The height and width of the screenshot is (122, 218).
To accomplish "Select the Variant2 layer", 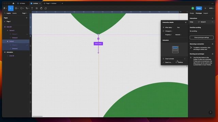I will 12,30.
